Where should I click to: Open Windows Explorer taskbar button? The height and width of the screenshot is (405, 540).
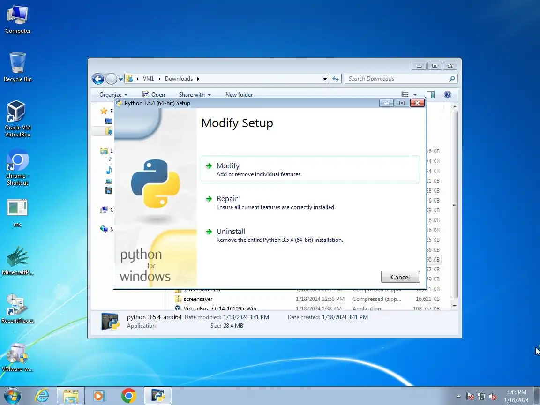(71, 396)
